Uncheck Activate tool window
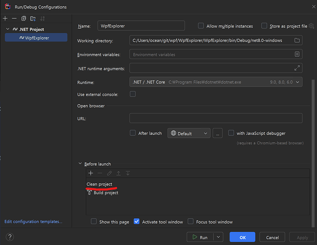Image resolution: width=317 pixels, height=245 pixels. click(136, 221)
